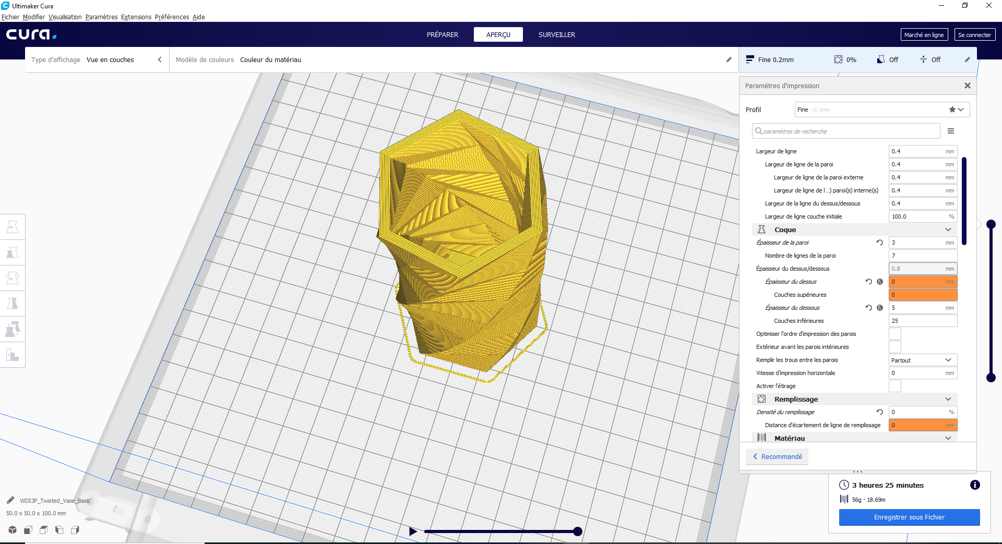This screenshot has height=544, width=1002.
Task: Open the Profil Fine dropdown
Action: pos(882,110)
